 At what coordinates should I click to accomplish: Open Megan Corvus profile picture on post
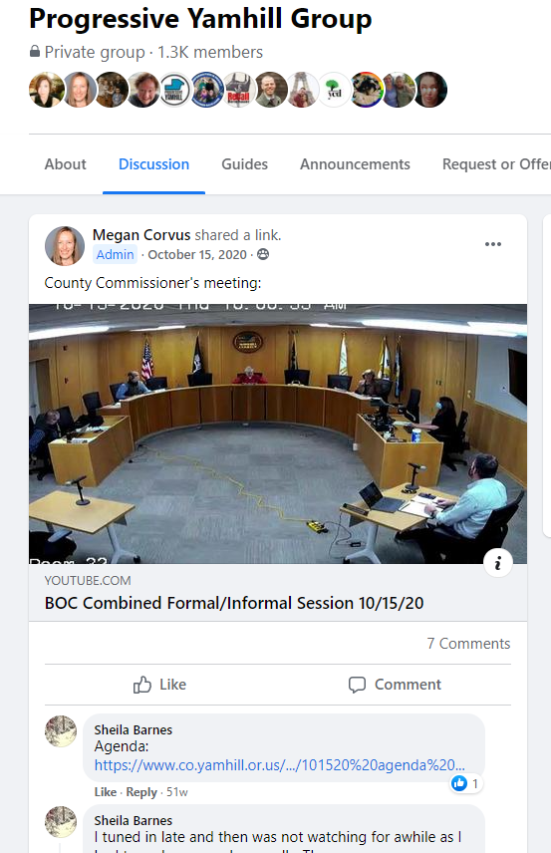tap(65, 246)
